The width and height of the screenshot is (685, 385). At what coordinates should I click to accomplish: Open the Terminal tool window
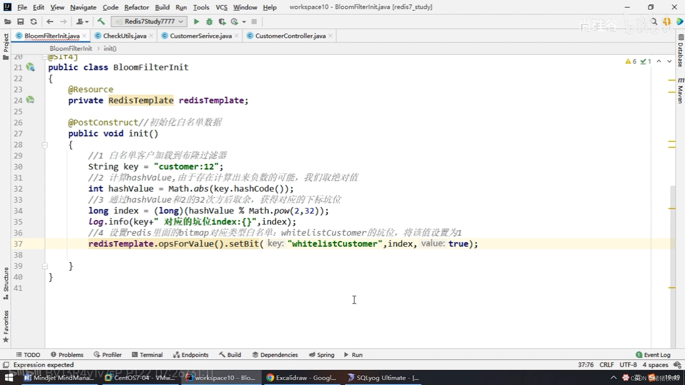(147, 355)
